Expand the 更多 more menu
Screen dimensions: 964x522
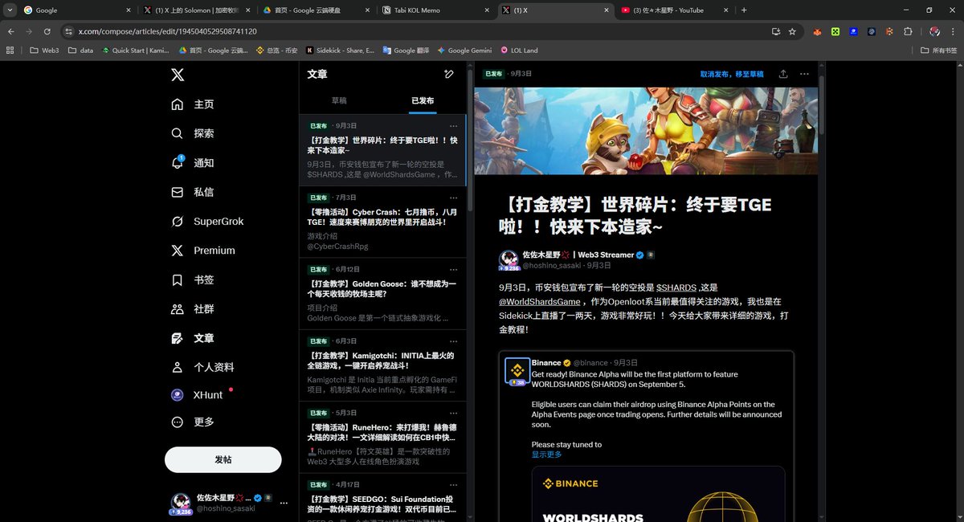point(193,422)
